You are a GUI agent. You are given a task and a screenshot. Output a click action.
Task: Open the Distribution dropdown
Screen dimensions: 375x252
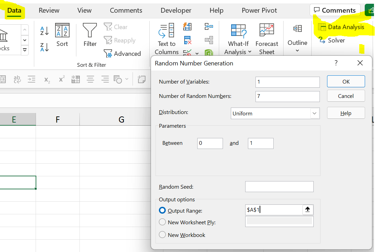(314, 113)
